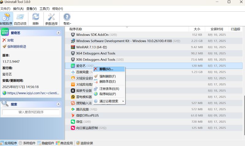Image resolution: width=245 pixels, height=146 pixels.
Task: Click the scissors icon beside 卸载 in sidebar
Action: pos(4,40)
